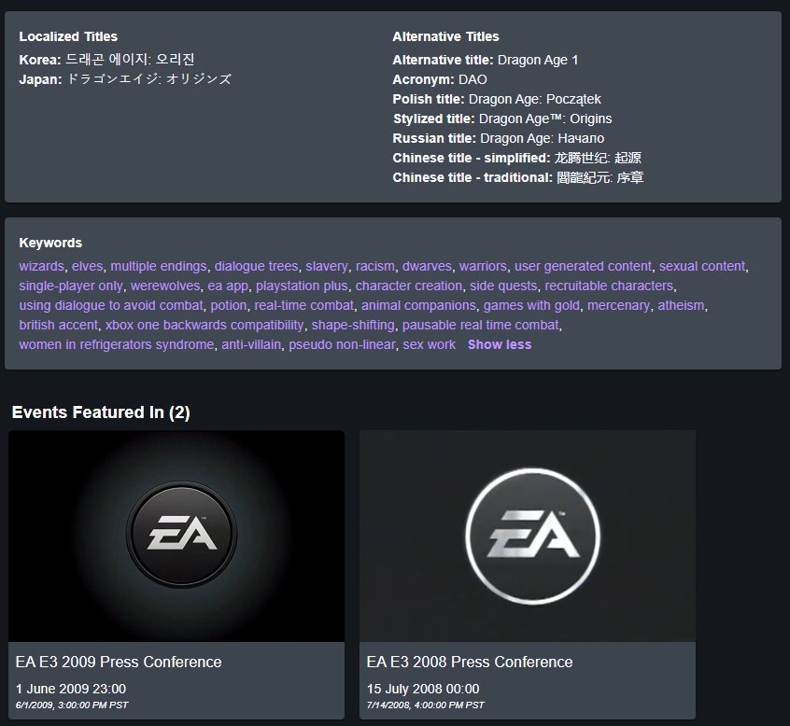Open the 'mercenary' keyword link
Screen dimensions: 790x726
pos(619,305)
